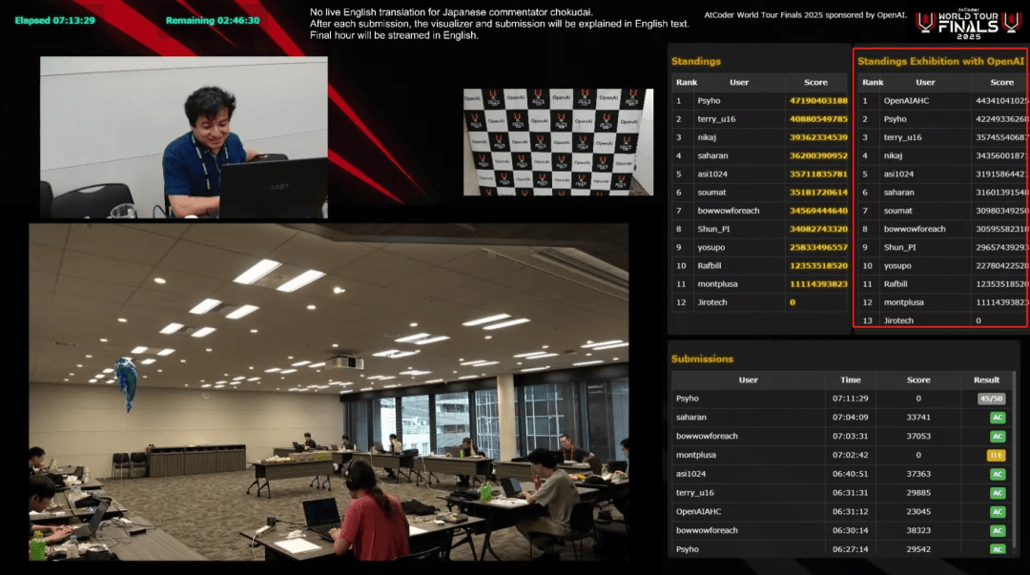The image size is (1030, 575).
Task: Click saharan at rank 6 in the Exhibition standings
Action: 898,193
